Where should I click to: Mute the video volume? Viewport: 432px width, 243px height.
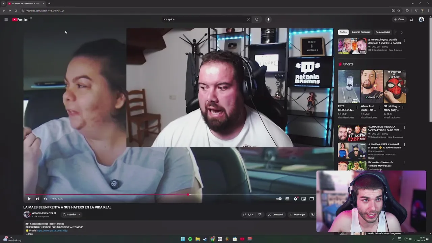tap(45, 199)
